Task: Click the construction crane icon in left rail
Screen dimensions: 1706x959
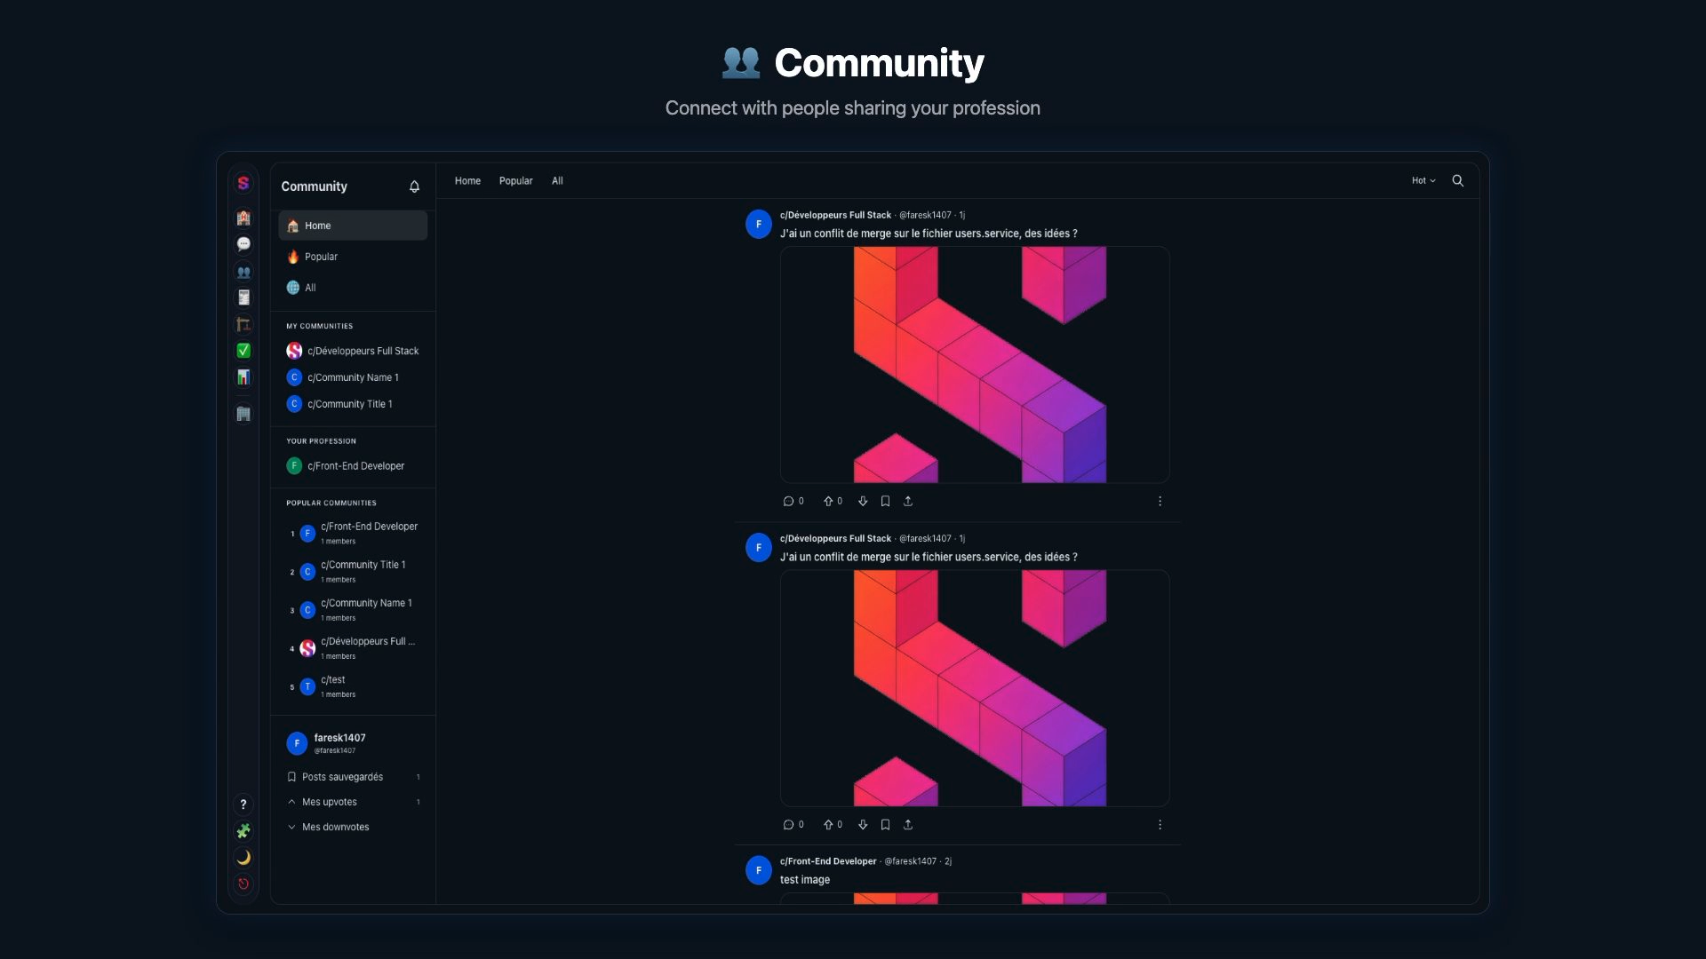Action: [243, 324]
